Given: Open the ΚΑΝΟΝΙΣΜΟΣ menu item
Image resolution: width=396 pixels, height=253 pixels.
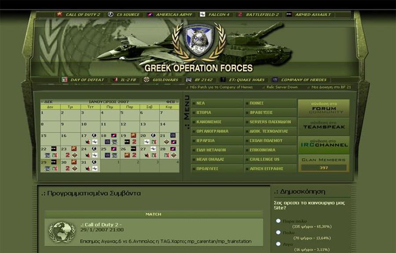Looking at the screenshot, I should [x=217, y=122].
